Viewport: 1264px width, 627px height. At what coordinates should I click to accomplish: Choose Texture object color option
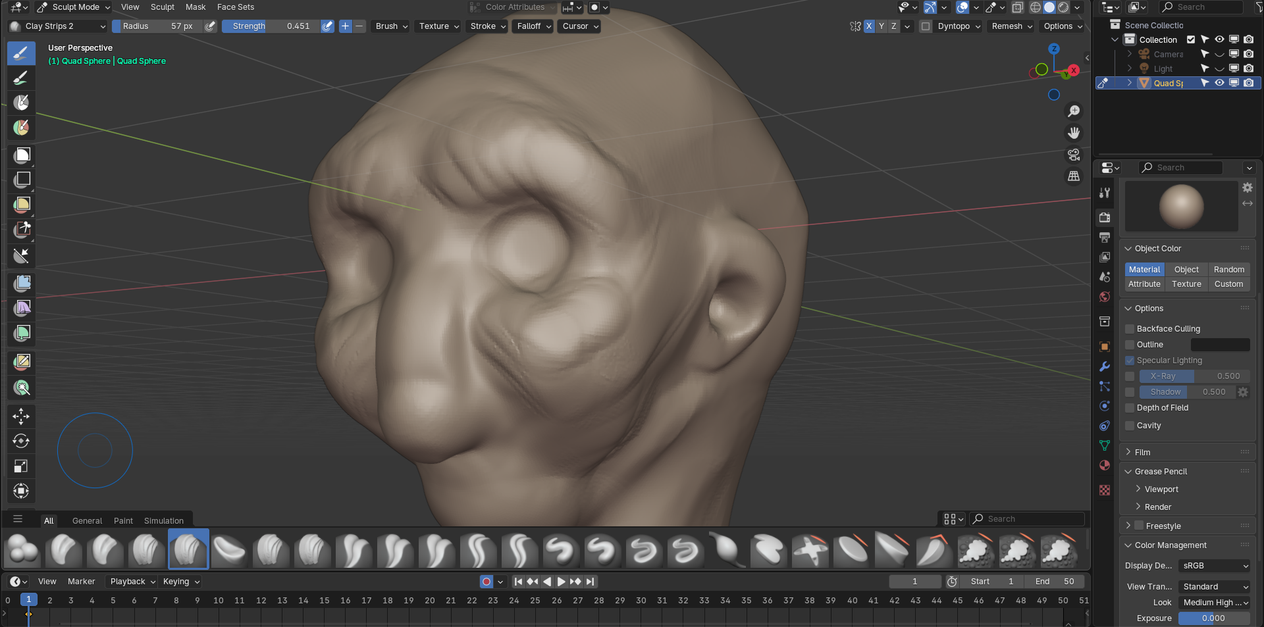point(1186,284)
